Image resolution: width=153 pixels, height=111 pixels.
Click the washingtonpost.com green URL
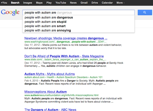65,42
